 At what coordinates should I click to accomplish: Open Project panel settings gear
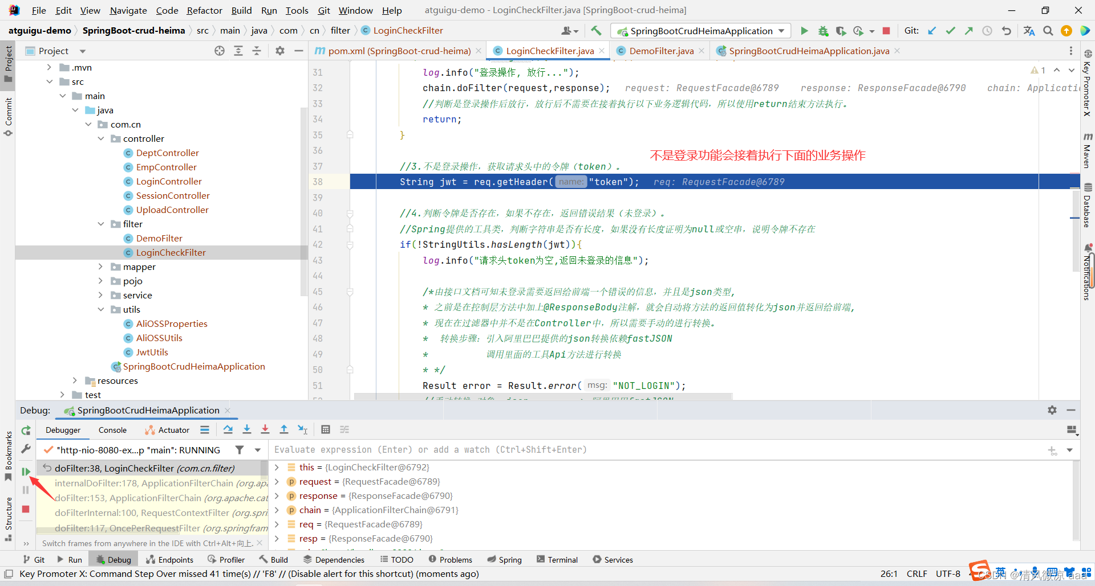[280, 51]
